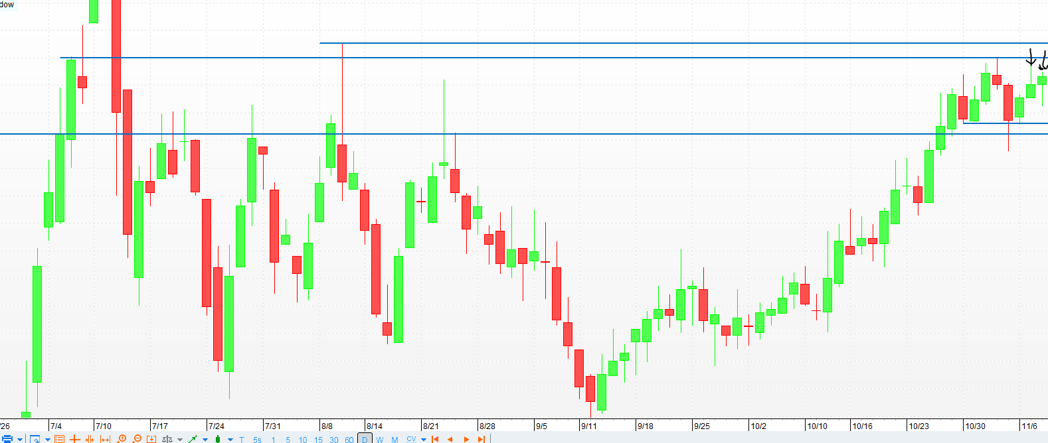Click the 7/4 date label on time axis
The height and width of the screenshot is (443, 1048).
click(x=56, y=426)
